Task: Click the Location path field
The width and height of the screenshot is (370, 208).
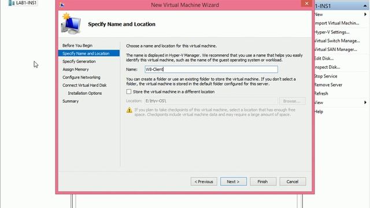Action: [x=211, y=101]
